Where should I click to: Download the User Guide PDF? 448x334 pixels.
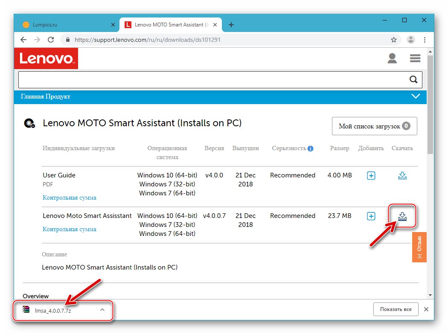pos(402,175)
